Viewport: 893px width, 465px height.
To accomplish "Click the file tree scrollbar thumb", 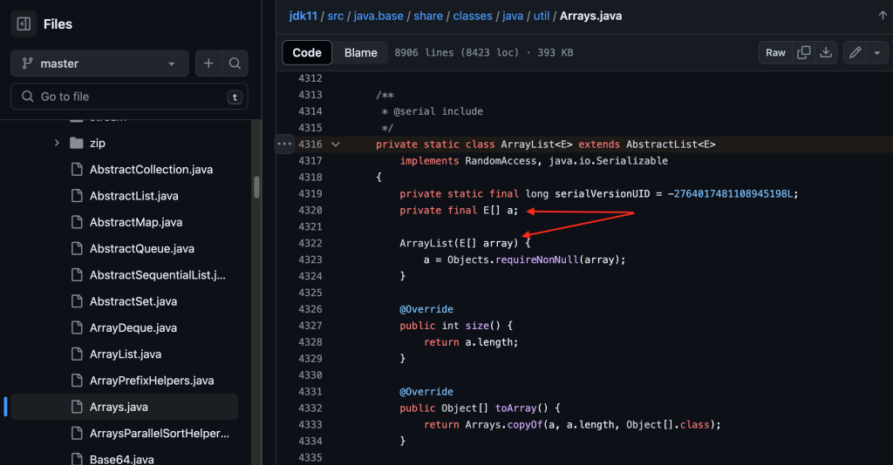I will pyautogui.click(x=257, y=187).
